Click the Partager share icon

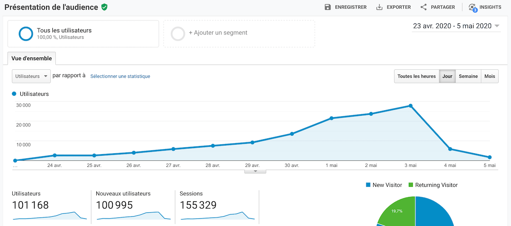click(x=424, y=7)
